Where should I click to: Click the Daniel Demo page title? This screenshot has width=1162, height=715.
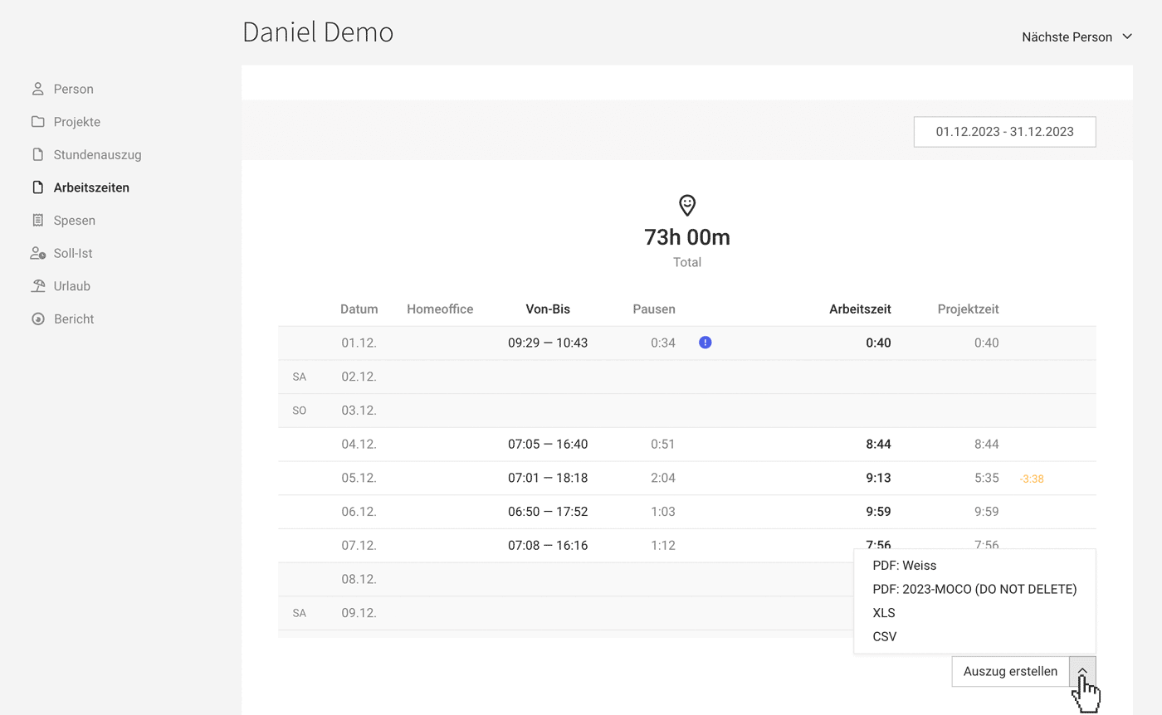[x=318, y=32]
